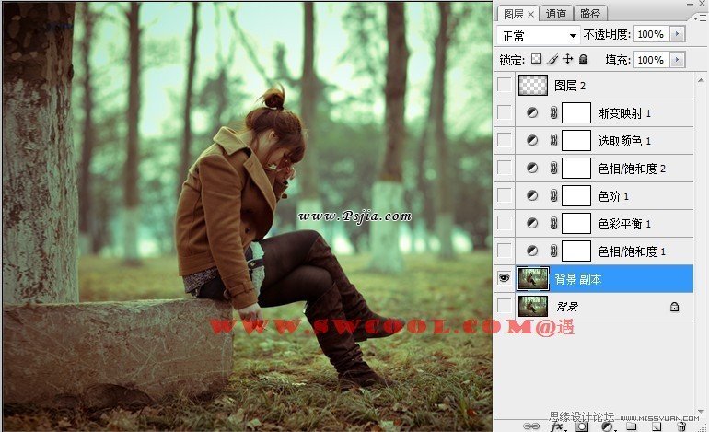
Task: Enable lock transparent pixels
Action: 536,59
